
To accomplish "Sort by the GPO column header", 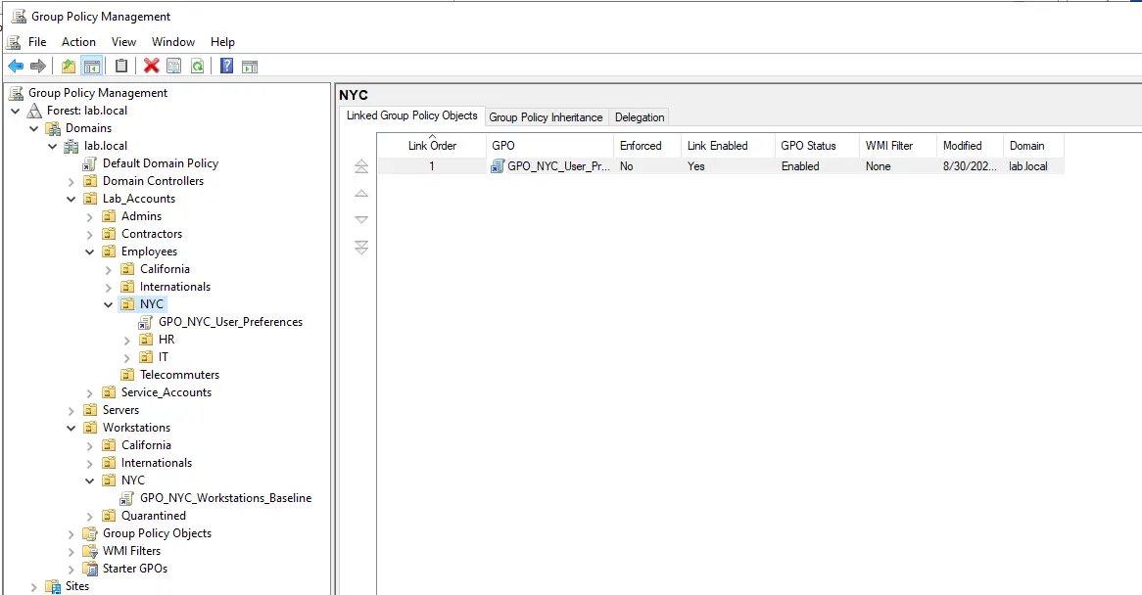I will tap(549, 146).
